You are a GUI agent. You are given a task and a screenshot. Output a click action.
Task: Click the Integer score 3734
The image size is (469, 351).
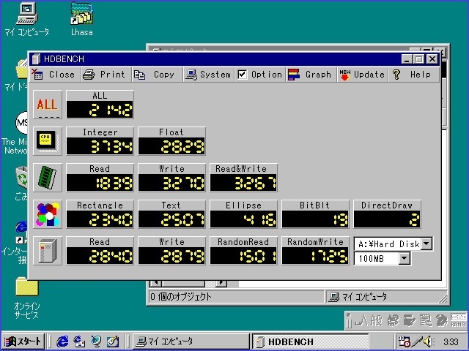[x=100, y=146]
